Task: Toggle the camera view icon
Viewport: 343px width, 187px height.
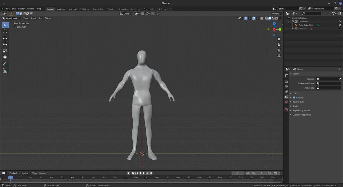Action: (279, 50)
